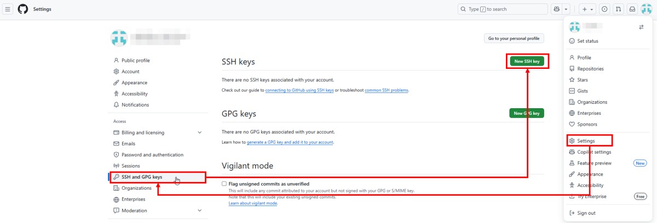This screenshot has height=223, width=657.
Task: Open the Notifications inbox icon
Action: [x=632, y=9]
